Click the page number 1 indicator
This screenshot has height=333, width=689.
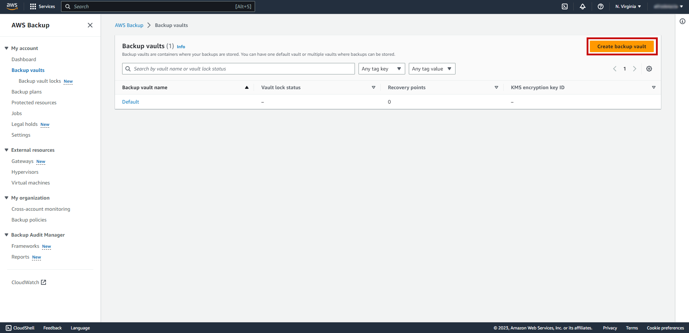point(625,69)
